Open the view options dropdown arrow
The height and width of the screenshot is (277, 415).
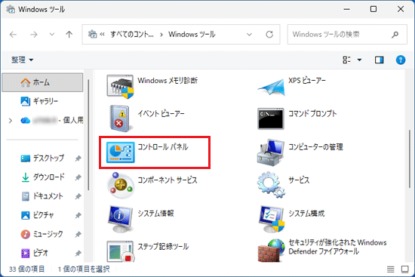359,60
